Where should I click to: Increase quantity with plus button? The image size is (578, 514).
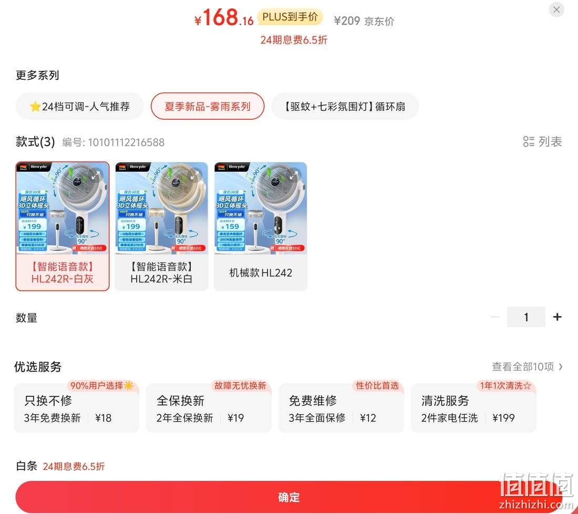coord(558,317)
